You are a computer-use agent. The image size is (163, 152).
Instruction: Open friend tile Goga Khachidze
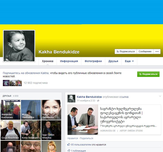(11, 130)
